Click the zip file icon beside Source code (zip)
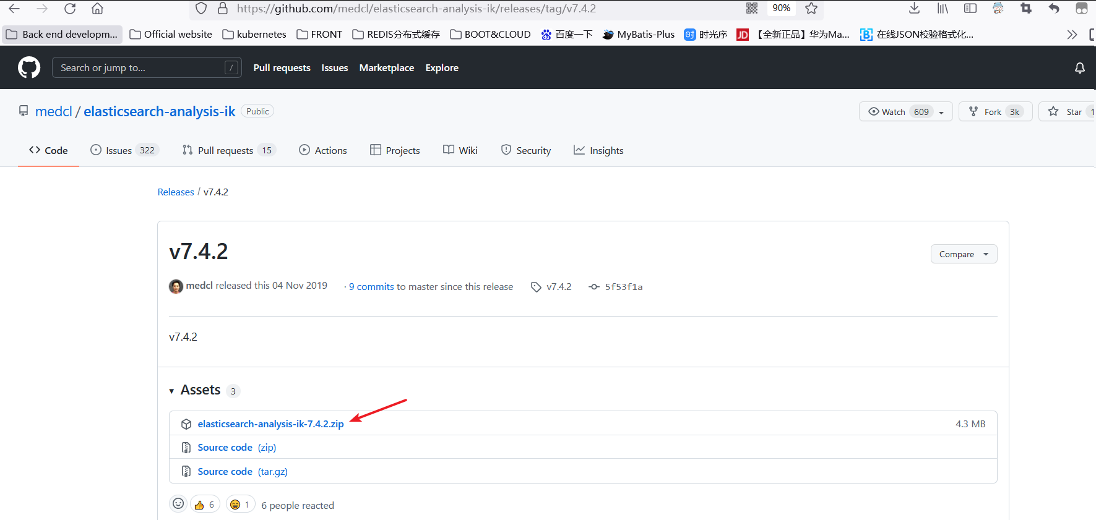 [186, 448]
